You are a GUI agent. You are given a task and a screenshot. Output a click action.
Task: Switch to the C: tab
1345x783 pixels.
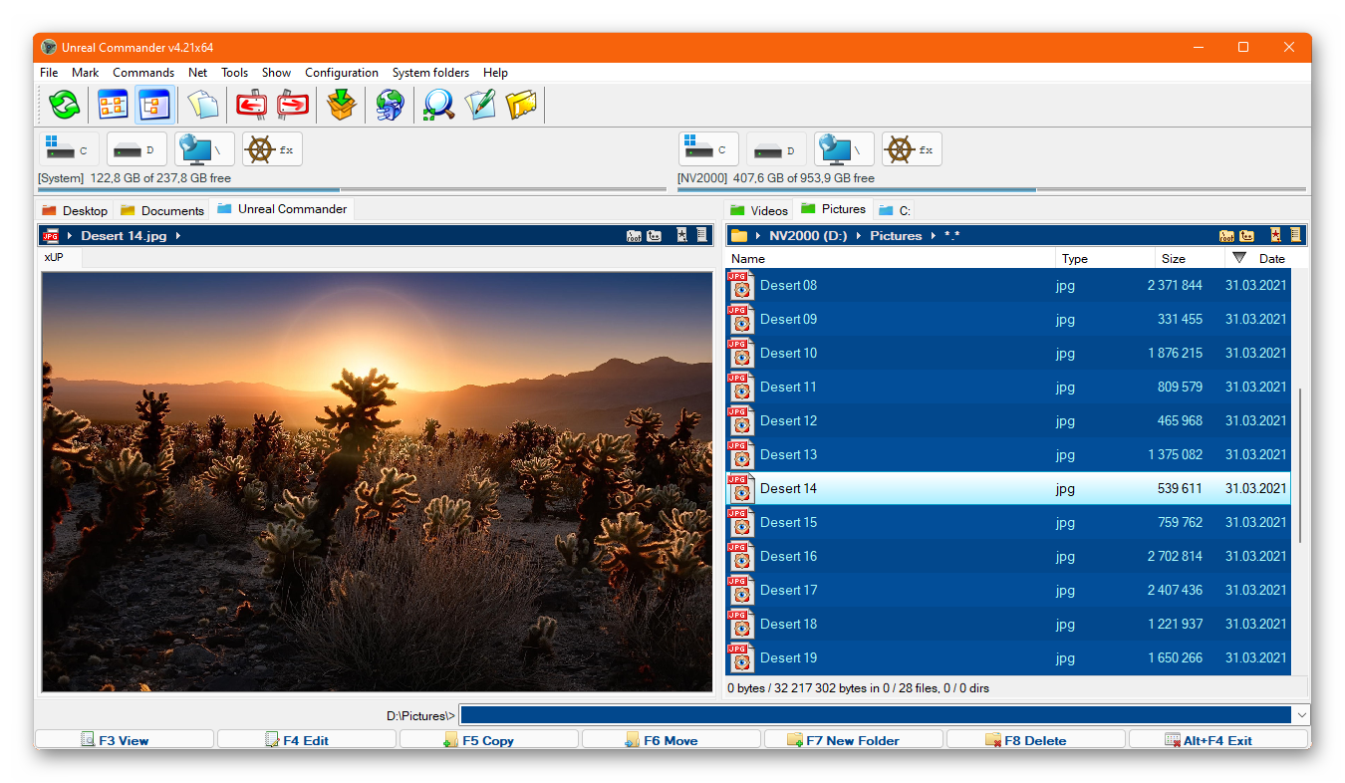click(x=895, y=210)
